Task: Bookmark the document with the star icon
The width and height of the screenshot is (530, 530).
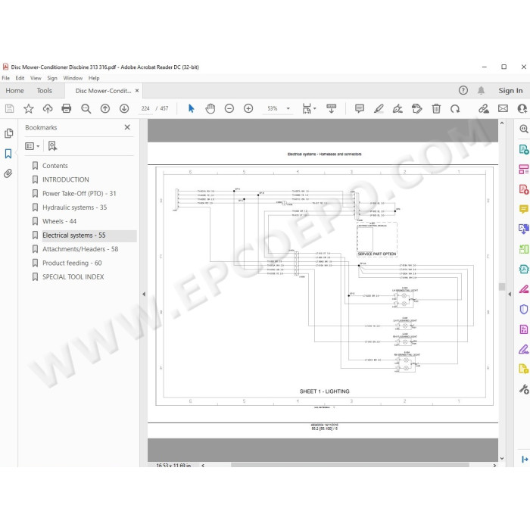Action: pyautogui.click(x=29, y=108)
